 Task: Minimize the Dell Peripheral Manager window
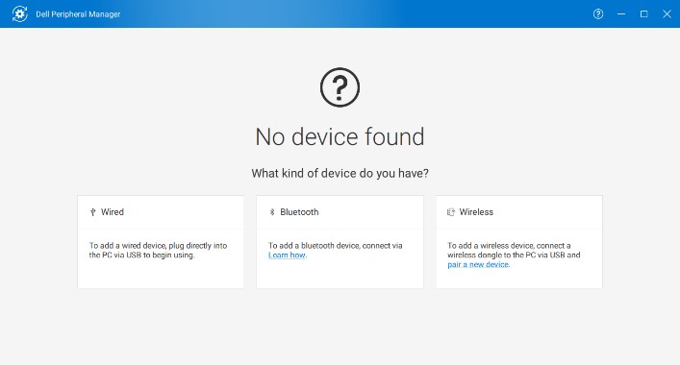(621, 13)
